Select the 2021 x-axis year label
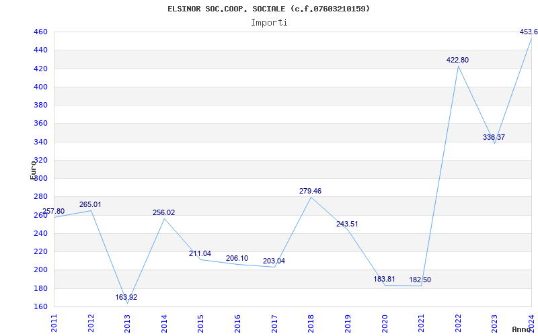 click(x=422, y=323)
